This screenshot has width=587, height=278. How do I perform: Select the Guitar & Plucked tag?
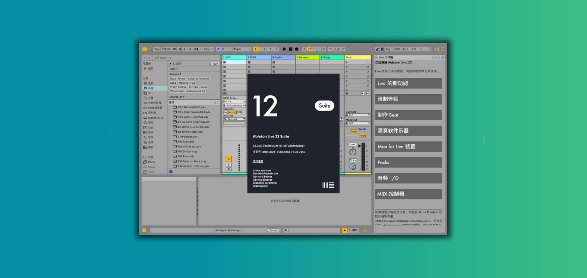coord(198,79)
